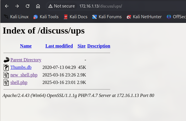Click the browser forward arrow

pos(17,6)
